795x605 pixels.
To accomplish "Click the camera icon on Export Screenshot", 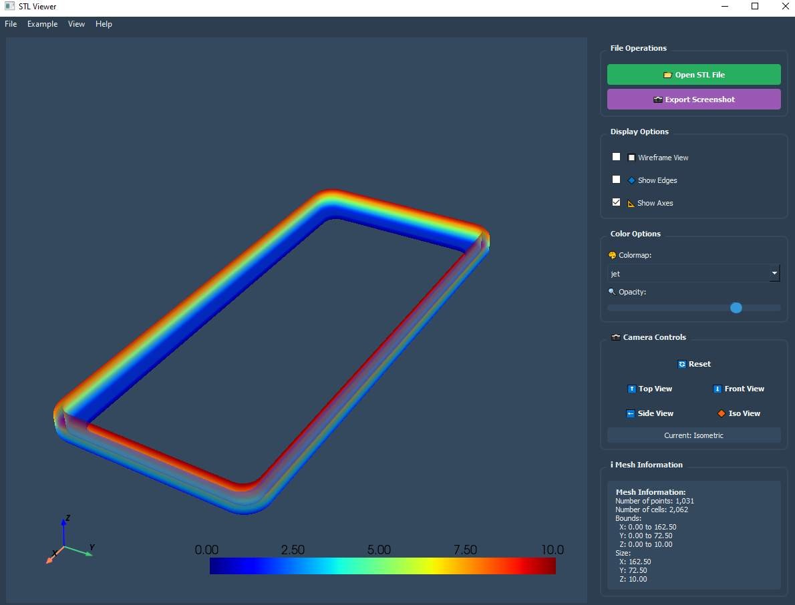I will click(x=658, y=99).
